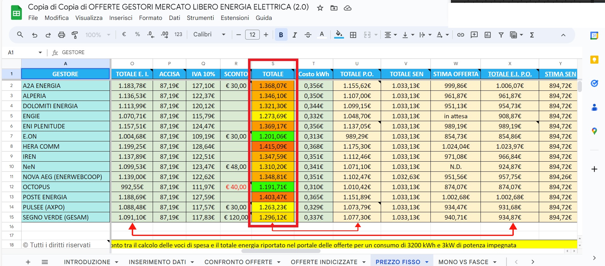Screen dimensions: 605x266
Task: Move document using the folder icon
Action: [x=334, y=8]
